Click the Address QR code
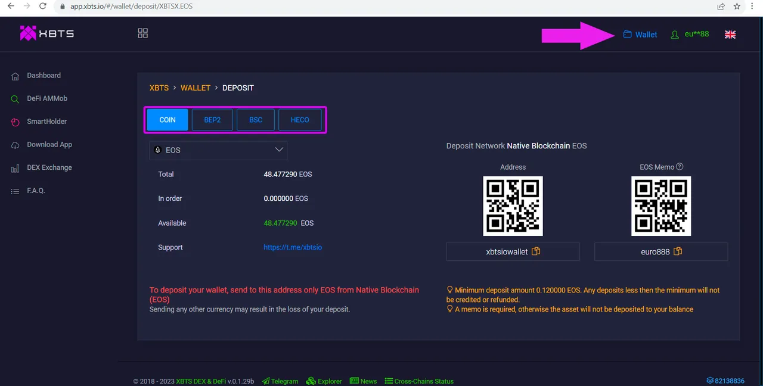 [x=513, y=206]
